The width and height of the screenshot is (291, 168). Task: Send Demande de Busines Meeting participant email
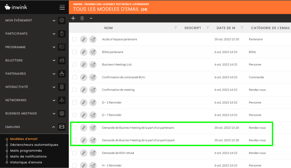93,140
